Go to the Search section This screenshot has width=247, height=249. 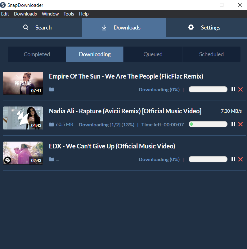41,28
